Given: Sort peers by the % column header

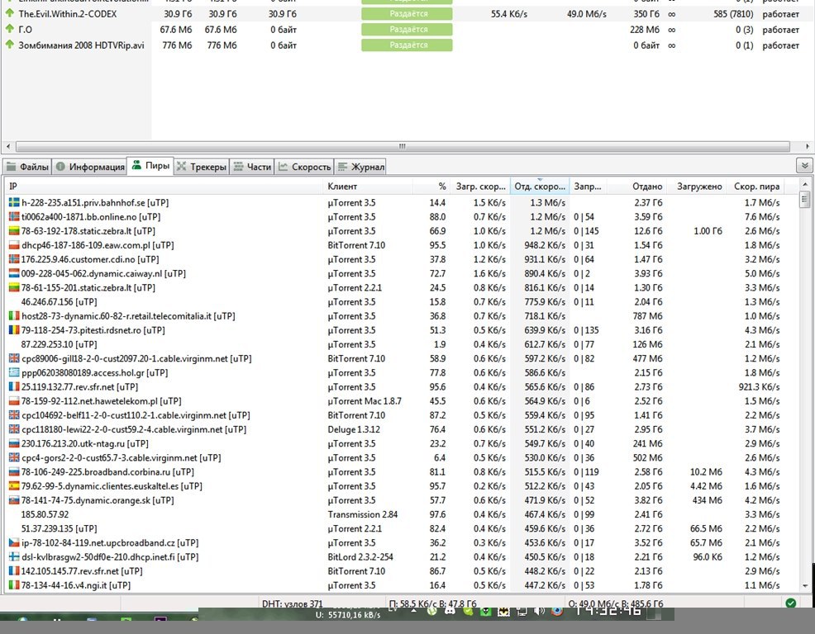Looking at the screenshot, I should (x=431, y=186).
